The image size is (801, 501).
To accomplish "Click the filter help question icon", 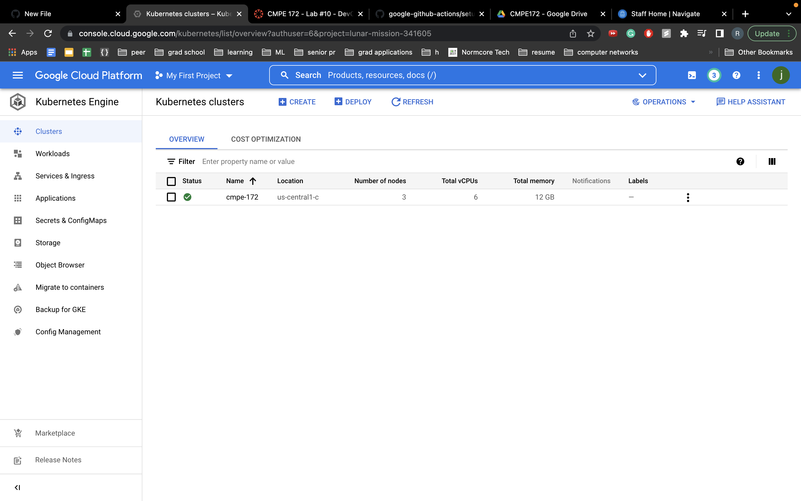I will pos(740,161).
